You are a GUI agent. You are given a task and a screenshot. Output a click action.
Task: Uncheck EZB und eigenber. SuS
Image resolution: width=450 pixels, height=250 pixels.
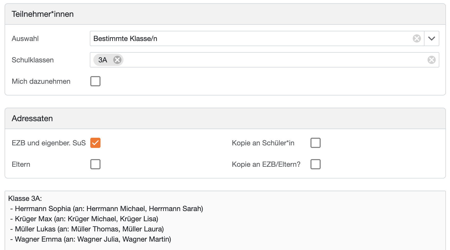[95, 143]
